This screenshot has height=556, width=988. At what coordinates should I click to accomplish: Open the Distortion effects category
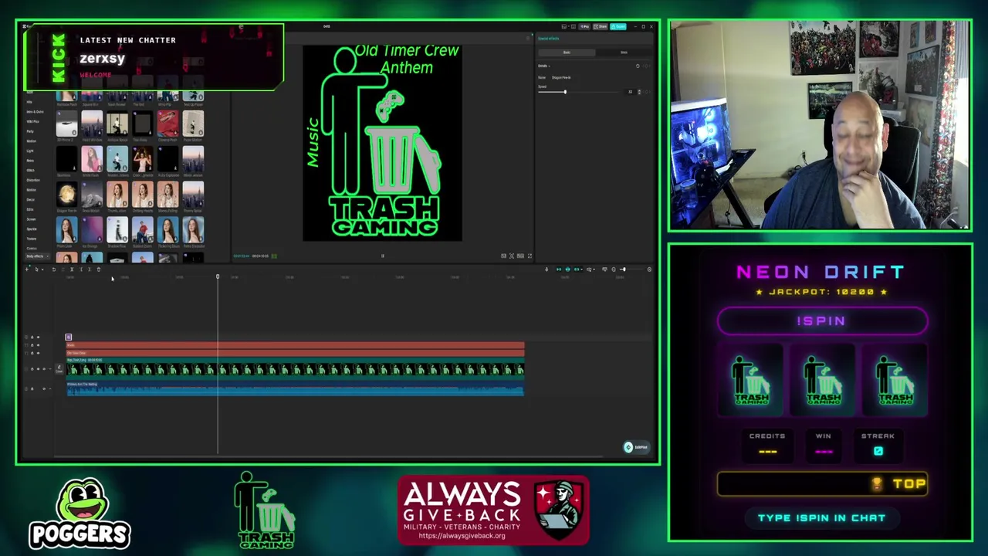click(33, 180)
